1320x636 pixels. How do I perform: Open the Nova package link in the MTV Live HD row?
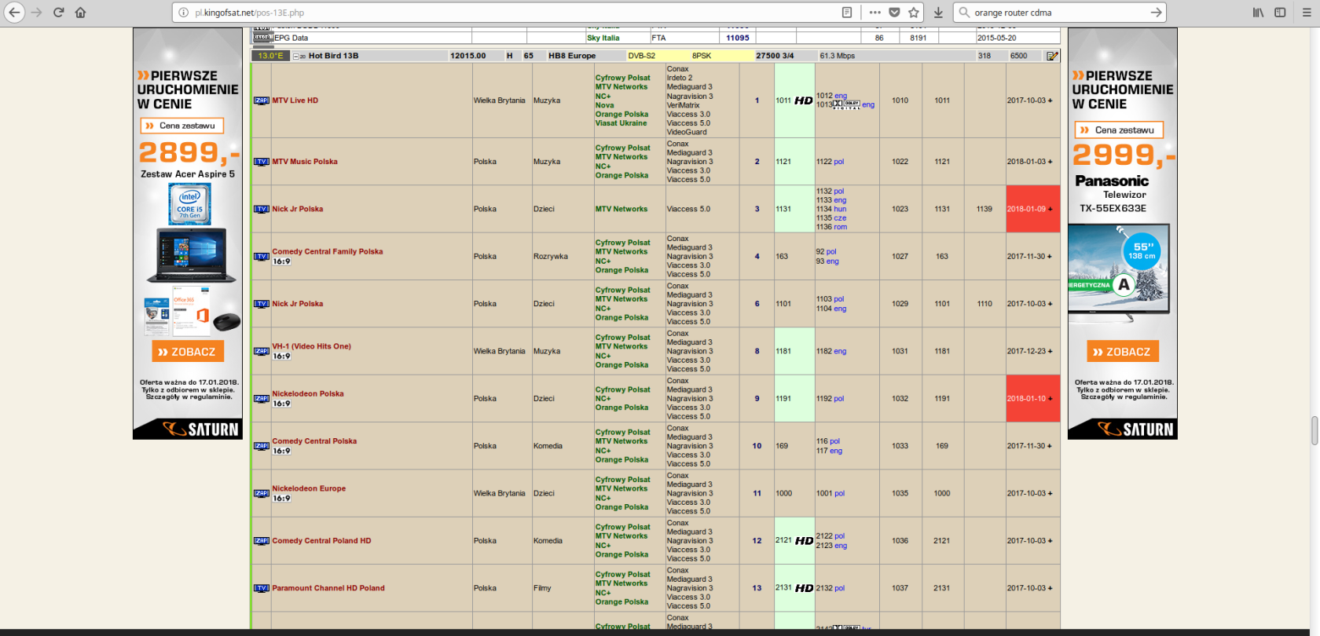[604, 105]
